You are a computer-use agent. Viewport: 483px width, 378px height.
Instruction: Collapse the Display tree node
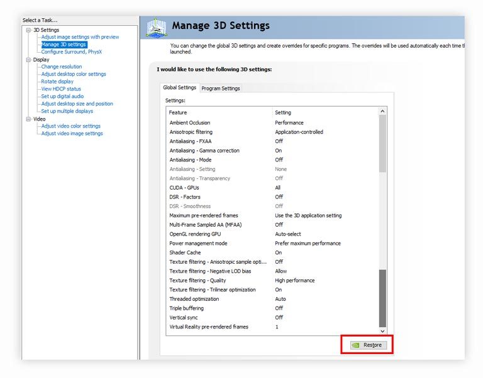coord(29,60)
